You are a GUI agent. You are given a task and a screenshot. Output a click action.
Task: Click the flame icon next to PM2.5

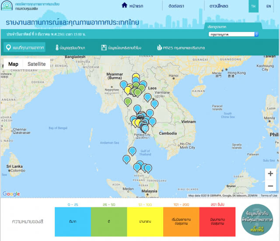(x=159, y=48)
